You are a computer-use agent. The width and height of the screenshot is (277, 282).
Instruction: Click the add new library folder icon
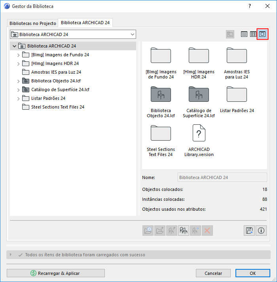148,231
